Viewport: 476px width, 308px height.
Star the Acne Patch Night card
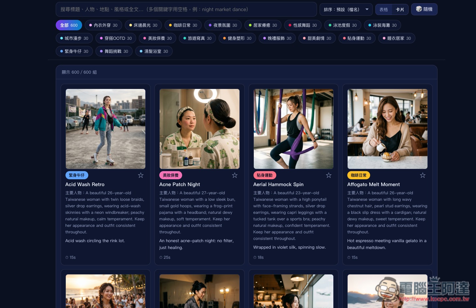235,175
